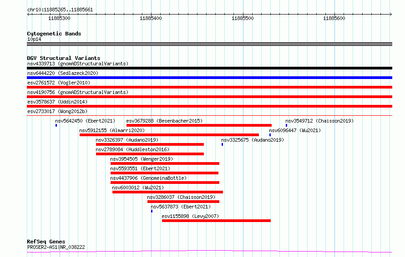This screenshot has height=257, width=405.
Task: Select the red nsv4437906 variant bar
Action: point(165,183)
